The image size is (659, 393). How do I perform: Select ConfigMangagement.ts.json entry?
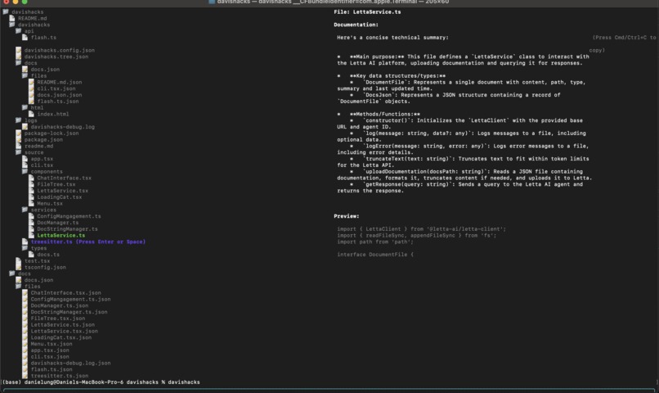point(70,299)
